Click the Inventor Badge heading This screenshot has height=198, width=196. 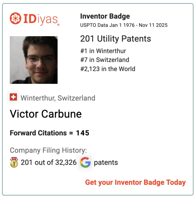coord(105,16)
